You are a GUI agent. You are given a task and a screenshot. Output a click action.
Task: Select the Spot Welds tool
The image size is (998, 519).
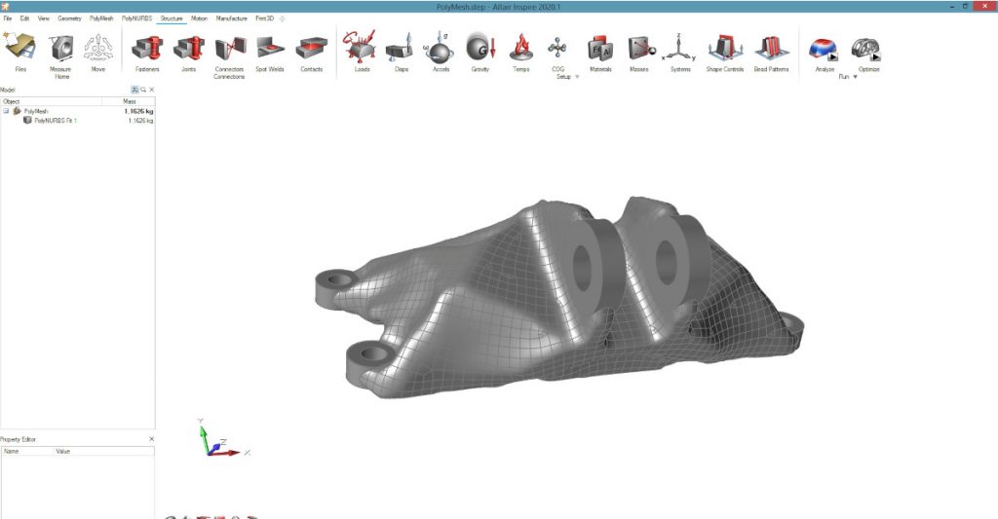pos(269,49)
